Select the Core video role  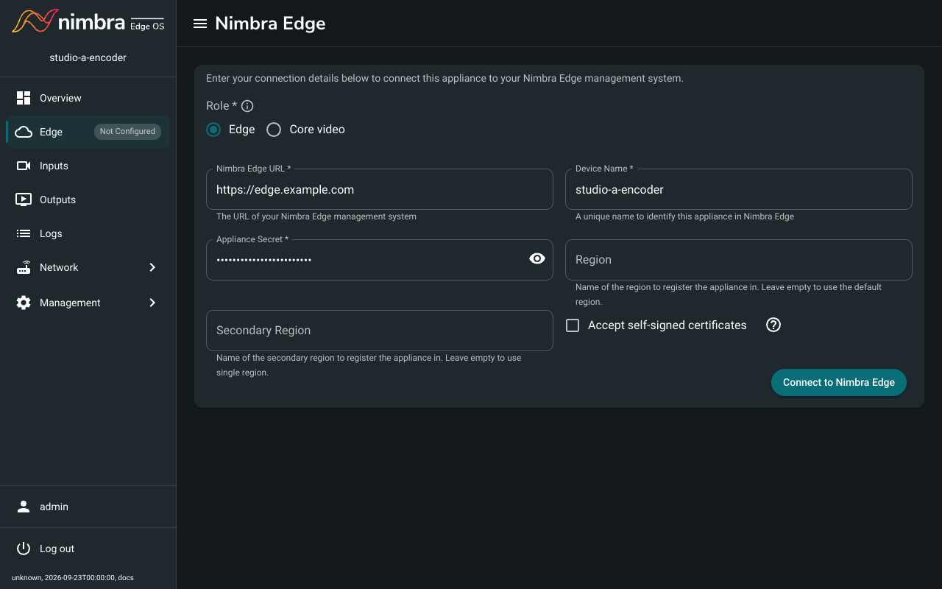pos(274,130)
